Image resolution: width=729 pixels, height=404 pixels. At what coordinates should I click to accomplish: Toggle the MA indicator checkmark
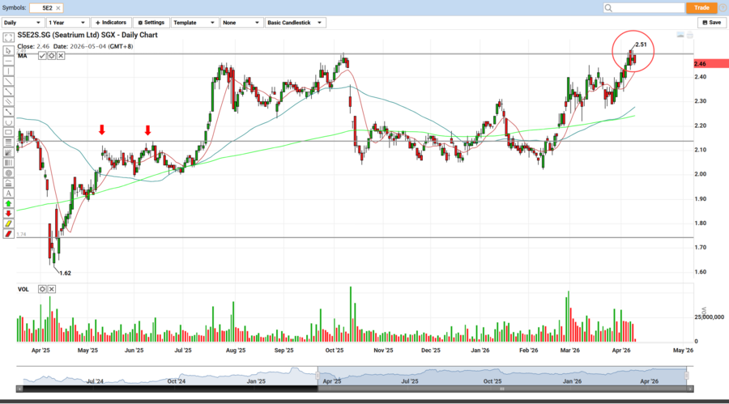click(40, 56)
